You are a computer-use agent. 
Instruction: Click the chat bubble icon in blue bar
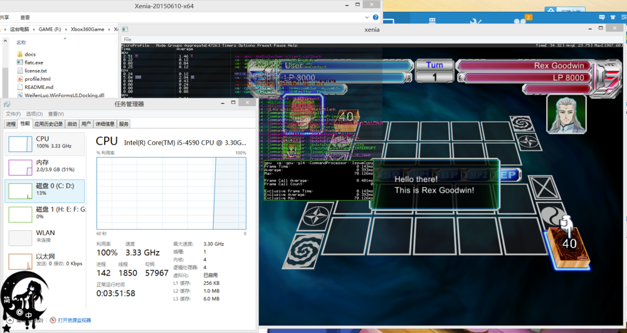pyautogui.click(x=602, y=17)
